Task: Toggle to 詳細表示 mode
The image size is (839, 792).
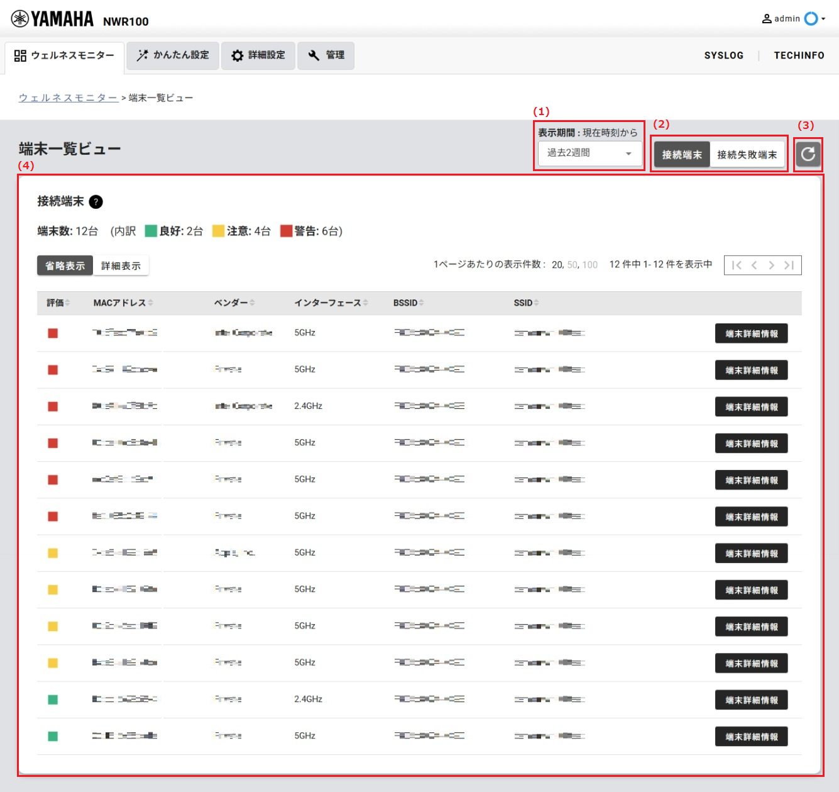Action: point(121,266)
